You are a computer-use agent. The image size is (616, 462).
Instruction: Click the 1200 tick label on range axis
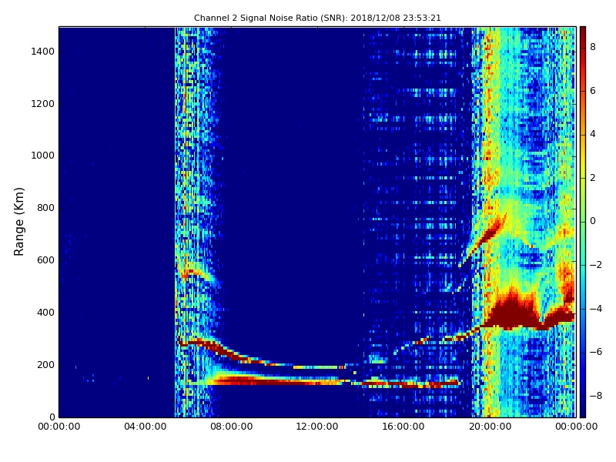click(x=43, y=104)
